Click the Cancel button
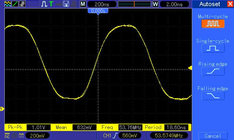Image resolution: width=234 pixels, height=140 pixels. pos(213,136)
